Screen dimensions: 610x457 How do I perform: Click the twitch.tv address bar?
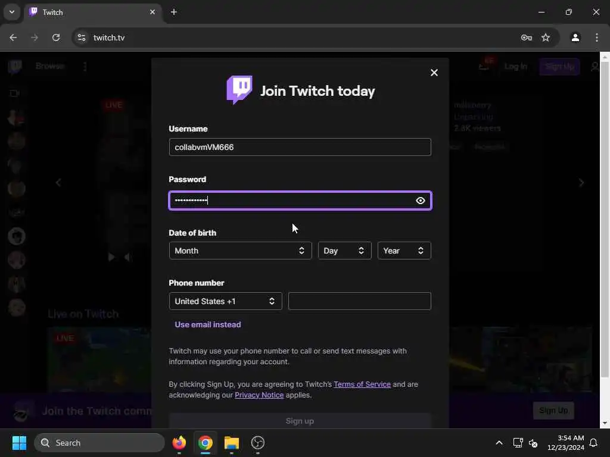click(x=303, y=37)
